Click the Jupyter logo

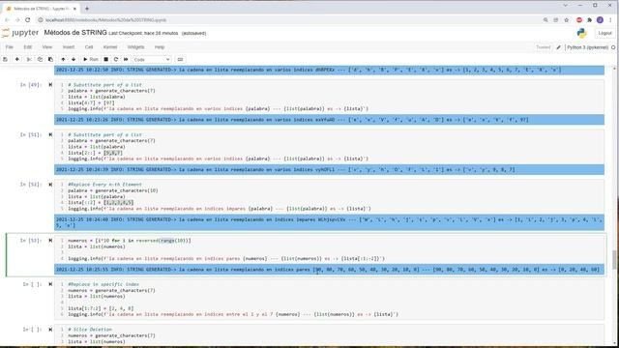coord(20,33)
